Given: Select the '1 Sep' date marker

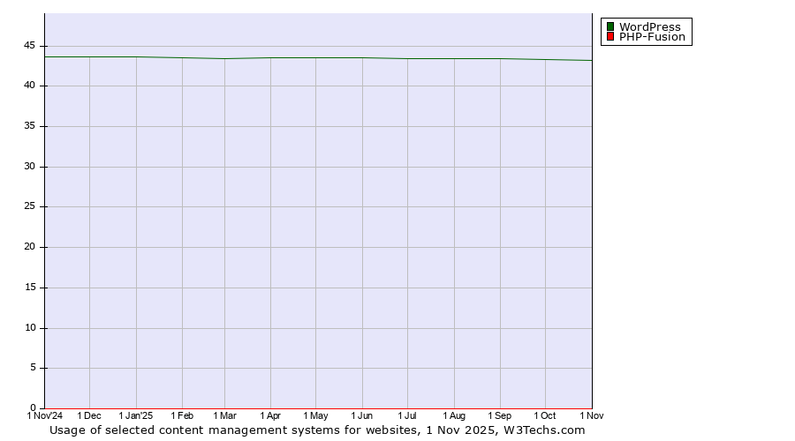Looking at the screenshot, I should [x=500, y=415].
